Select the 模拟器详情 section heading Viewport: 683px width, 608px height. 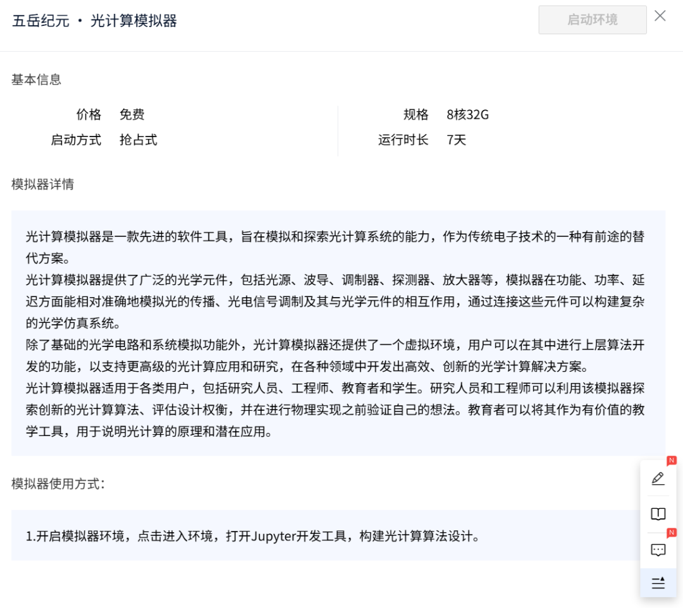pyautogui.click(x=43, y=184)
